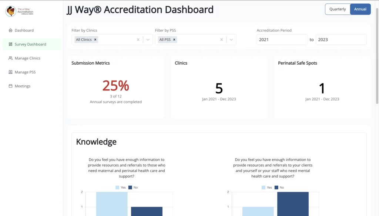
Task: Open the Survey Dashboard menu item
Action: point(31,44)
